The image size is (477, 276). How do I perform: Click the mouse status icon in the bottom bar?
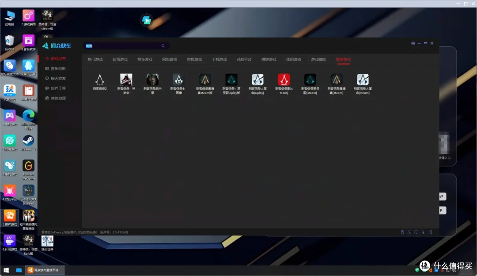click(402, 232)
